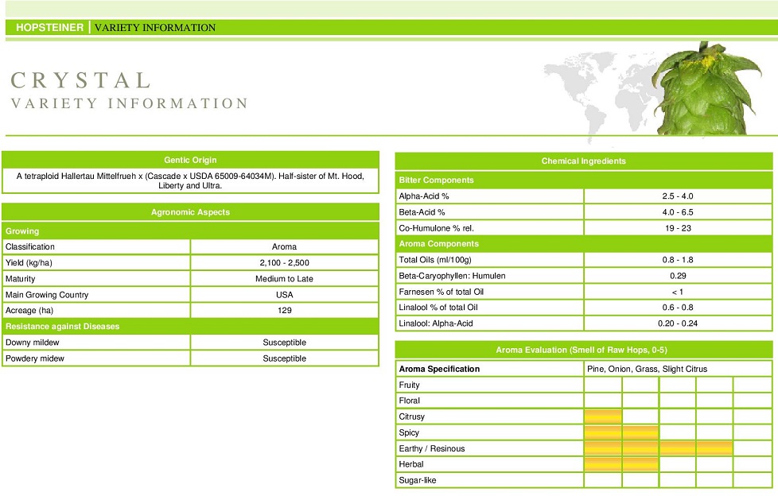Screen dimensions: 778x496
Task: Click the Linalool % of total Oil label
Action: 438,307
